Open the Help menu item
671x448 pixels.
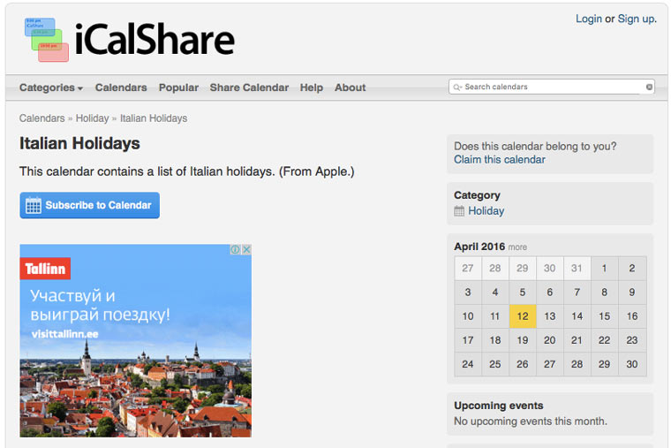click(x=311, y=87)
